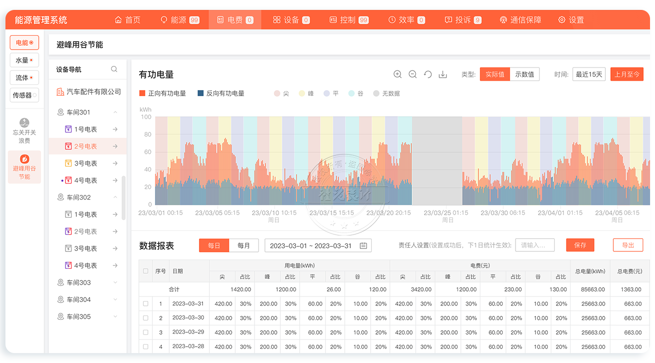Viewport: 655px width, 363px height.
Task: Click the zoom out chart icon
Action: (x=412, y=74)
